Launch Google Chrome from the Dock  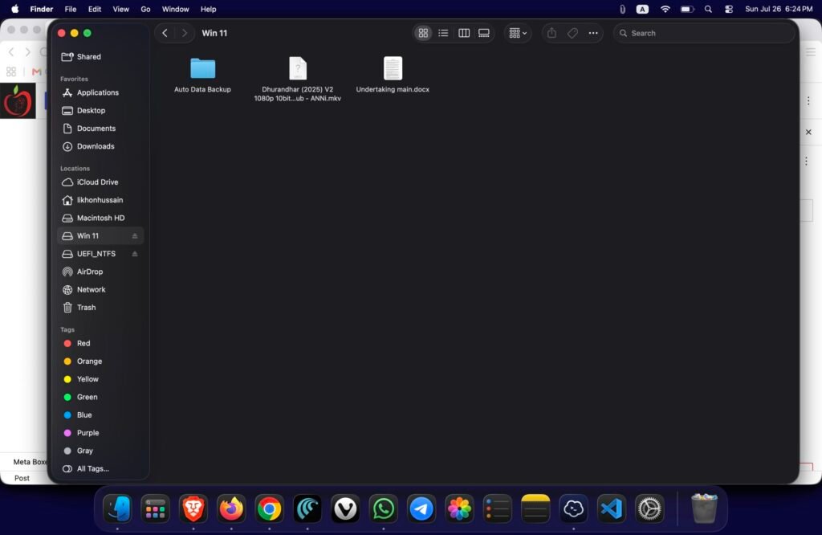pyautogui.click(x=270, y=508)
